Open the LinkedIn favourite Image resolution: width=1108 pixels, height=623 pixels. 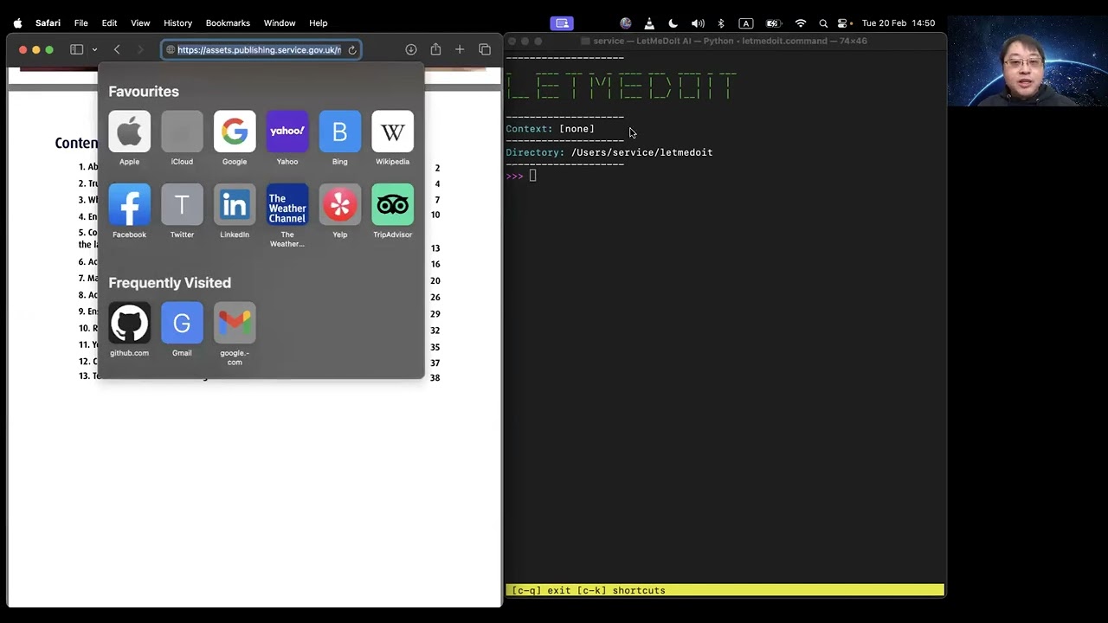(235, 204)
